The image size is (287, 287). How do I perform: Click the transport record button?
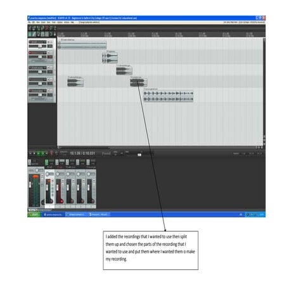[51, 153]
